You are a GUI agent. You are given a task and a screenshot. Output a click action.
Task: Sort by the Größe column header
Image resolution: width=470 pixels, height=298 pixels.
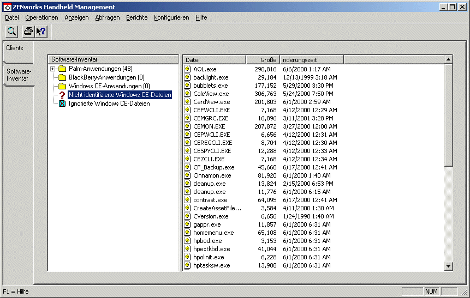click(x=263, y=60)
